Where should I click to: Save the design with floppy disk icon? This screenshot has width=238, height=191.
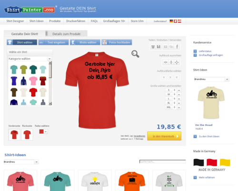pos(159,47)
